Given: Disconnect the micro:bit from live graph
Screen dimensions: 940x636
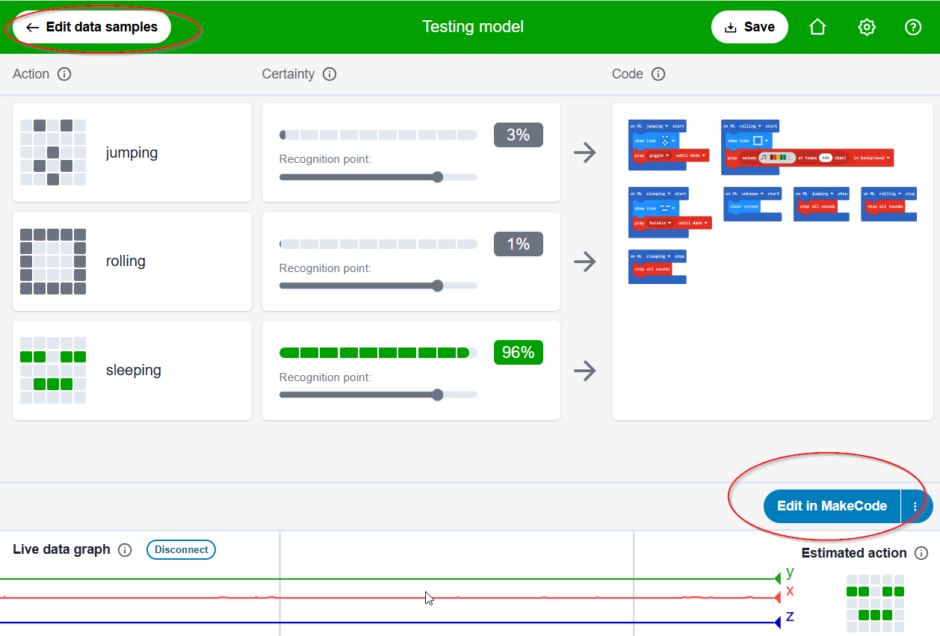Looking at the screenshot, I should 181,549.
